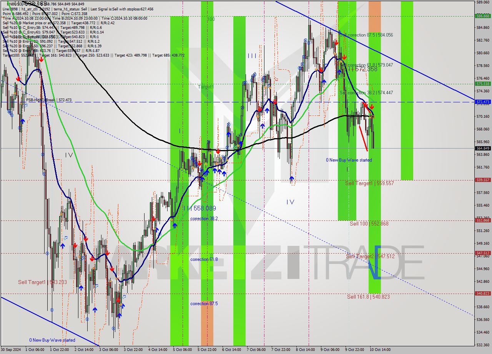Click the 570.160 price scale value

(483, 116)
